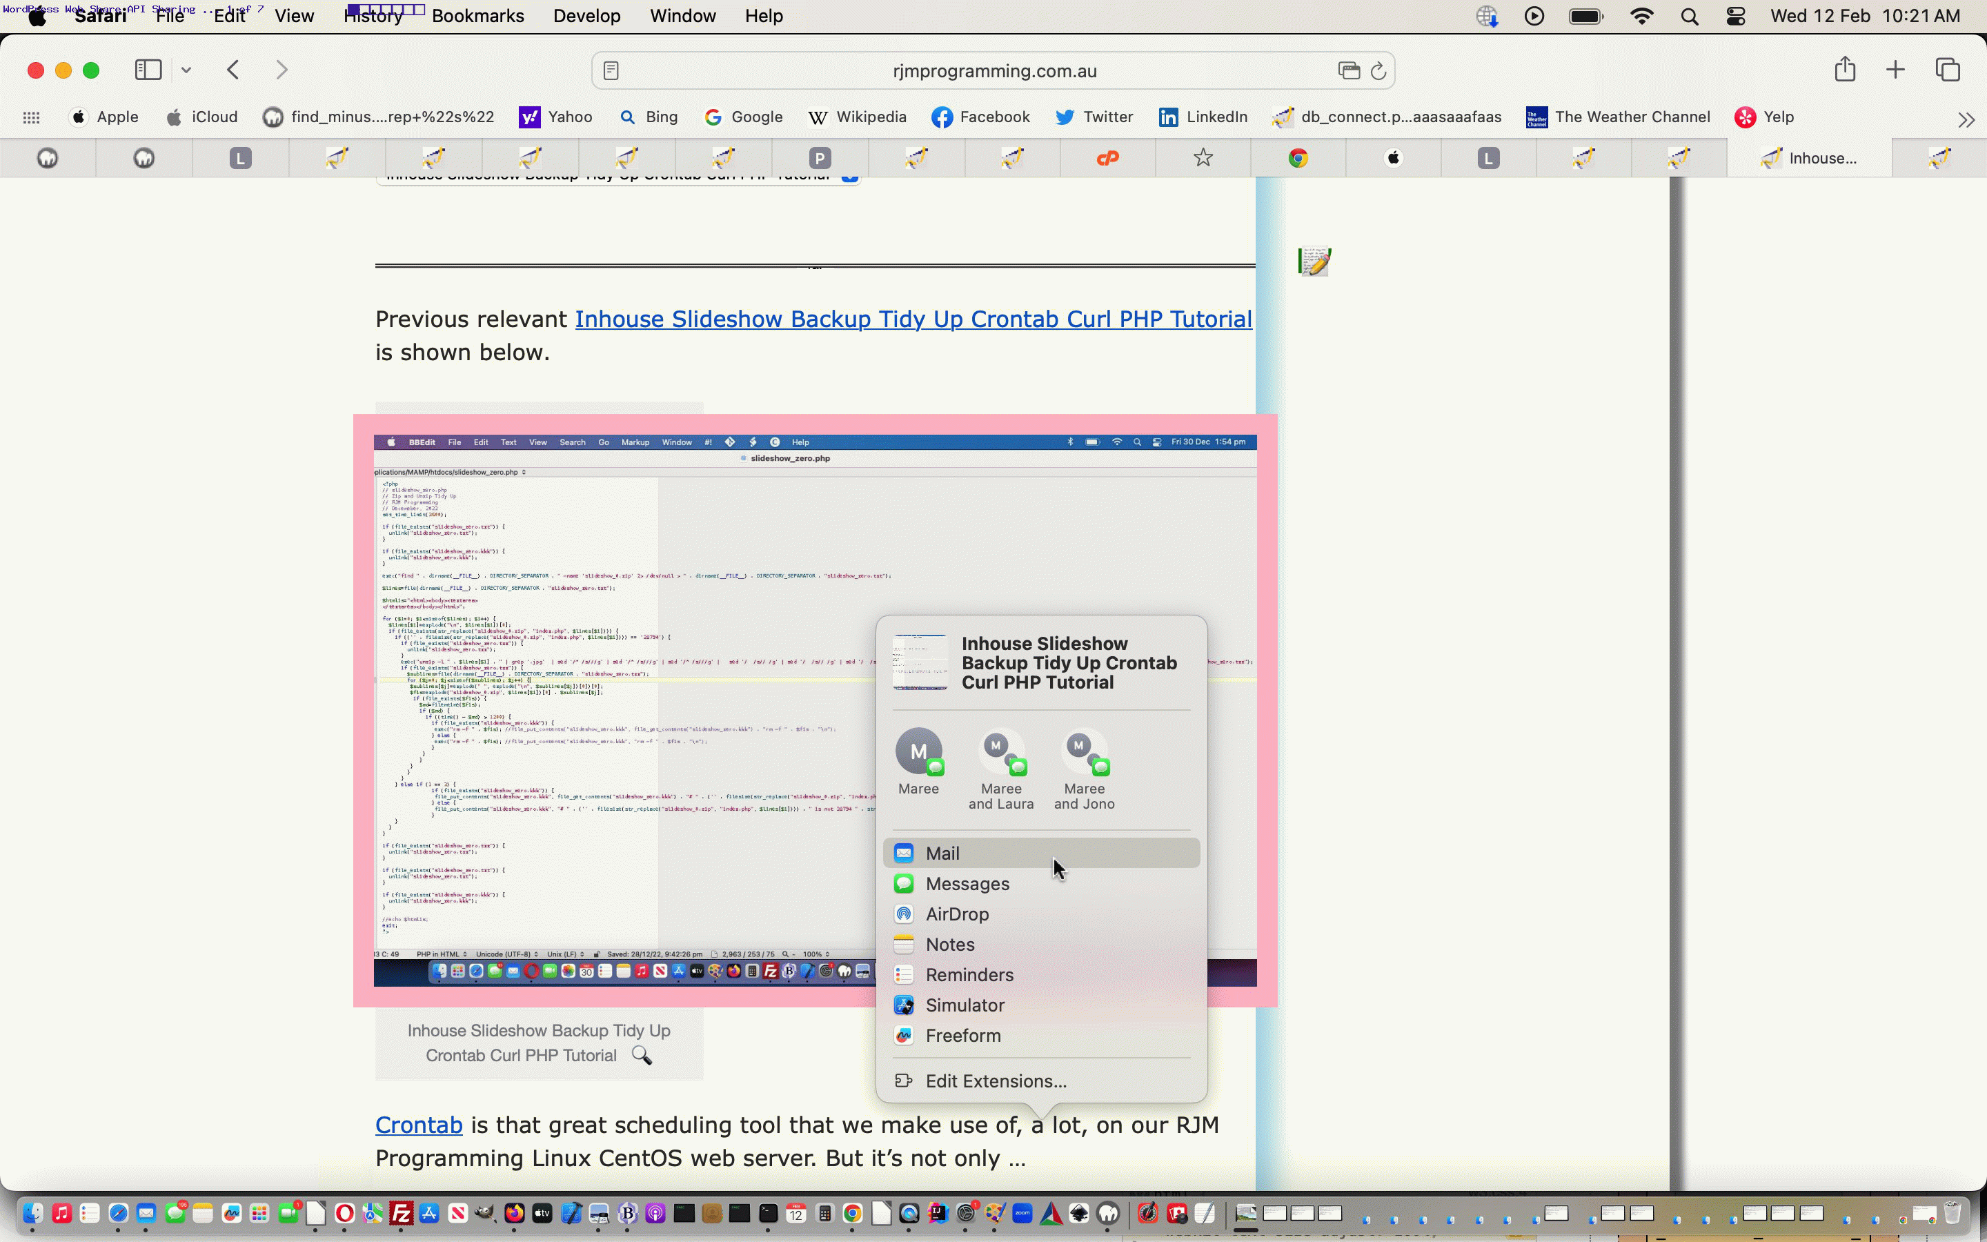Click the overlapping-windows icon beside the reload button
Screen dimensions: 1987x1242
click(1348, 70)
